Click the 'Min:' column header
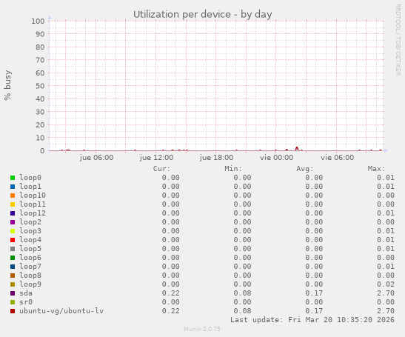Screen dimensions: 405x337 (233, 169)
